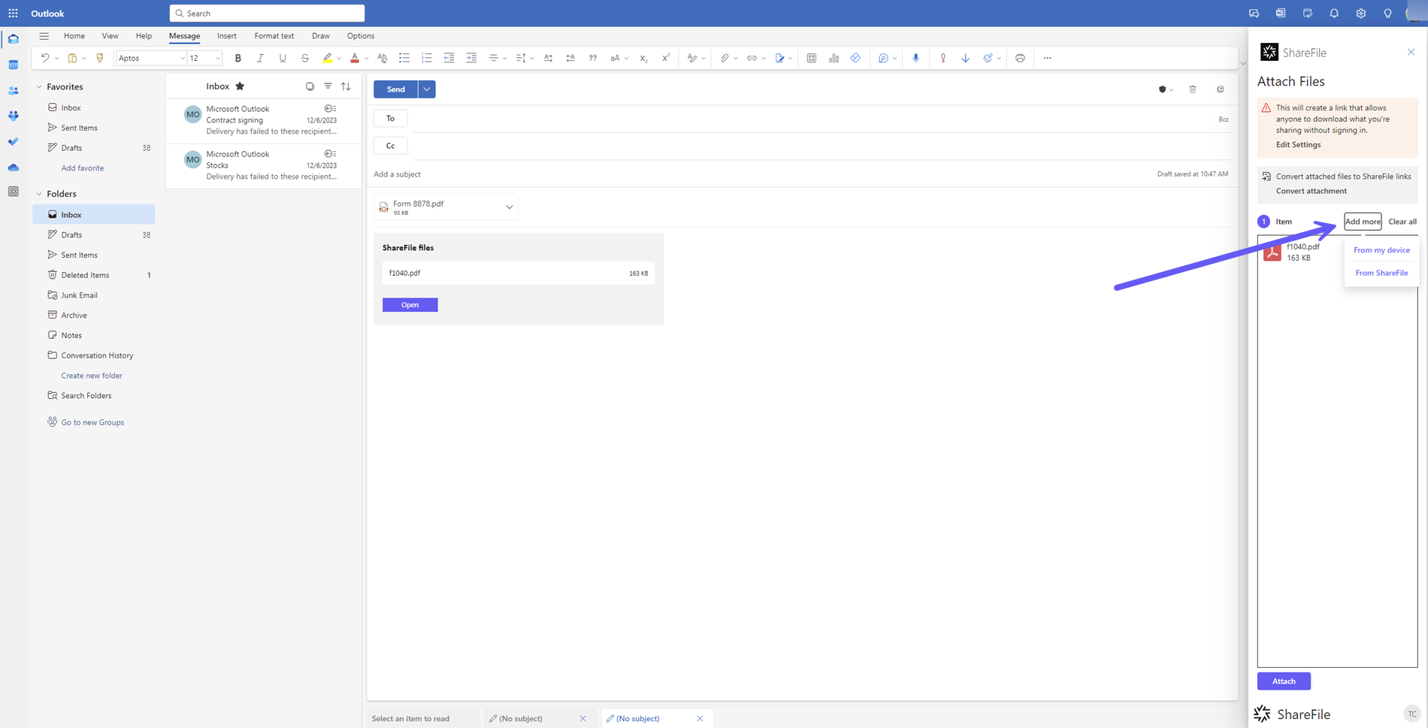This screenshot has height=728, width=1428.
Task: Open the notifications bell
Action: pos(1334,14)
